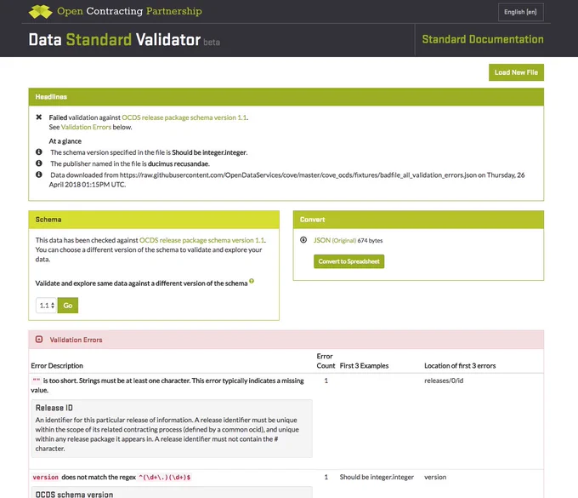Click the Validation Errors panel heading
This screenshot has height=498, width=578.
point(76,340)
